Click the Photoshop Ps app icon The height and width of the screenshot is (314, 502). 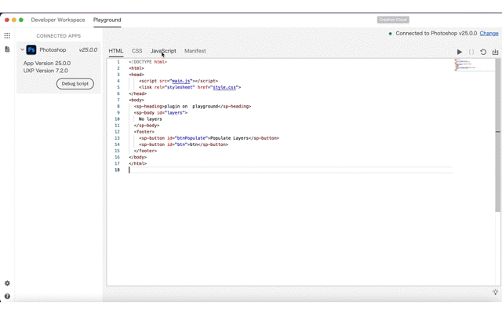coord(31,49)
